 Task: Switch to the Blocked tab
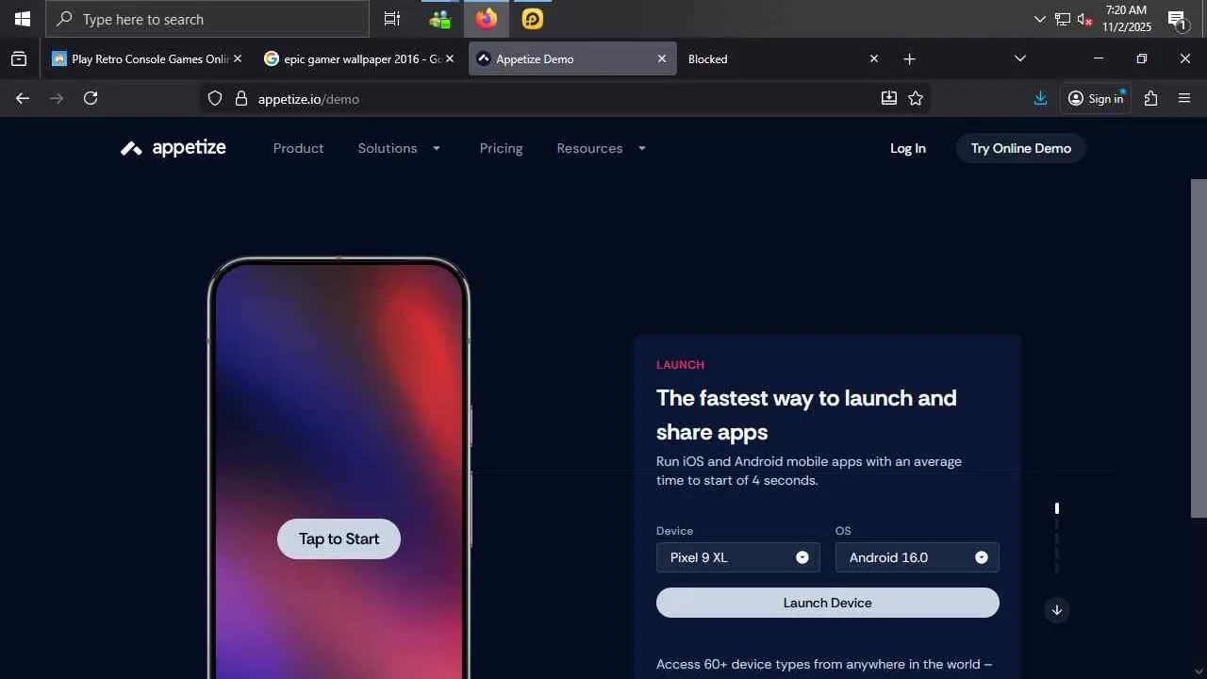[784, 58]
